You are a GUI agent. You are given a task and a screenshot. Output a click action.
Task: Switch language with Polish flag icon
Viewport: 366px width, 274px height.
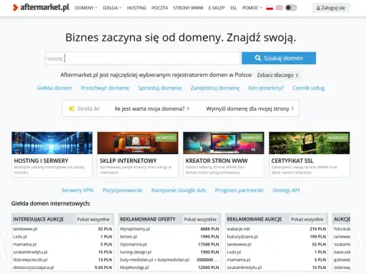(x=269, y=8)
